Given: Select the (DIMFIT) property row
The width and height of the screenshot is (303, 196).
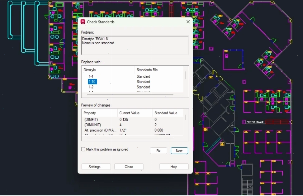Looking at the screenshot, I should 133,119.
